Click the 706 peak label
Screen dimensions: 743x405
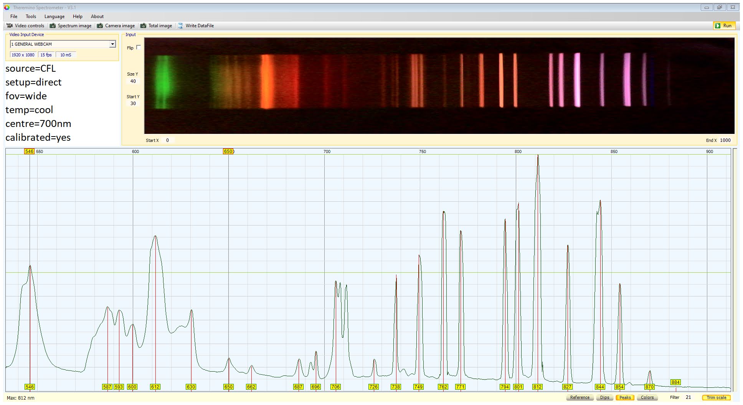point(335,387)
